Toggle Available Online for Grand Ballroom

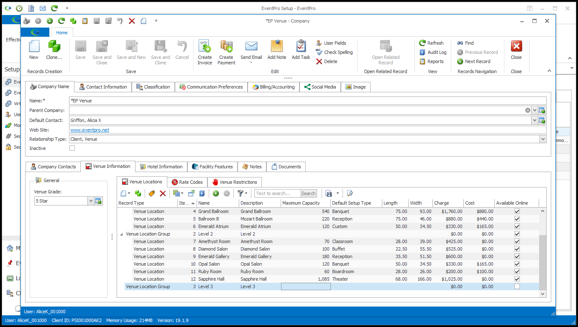pos(517,211)
